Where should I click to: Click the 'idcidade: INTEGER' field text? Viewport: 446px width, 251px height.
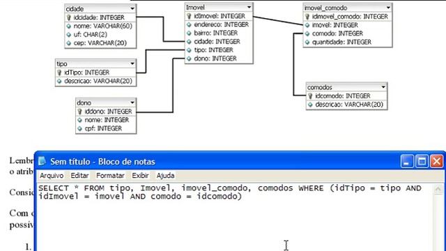pyautogui.click(x=99, y=17)
